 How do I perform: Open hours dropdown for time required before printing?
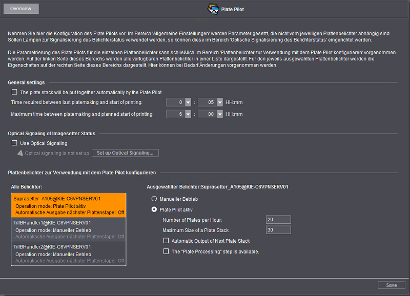click(x=188, y=102)
